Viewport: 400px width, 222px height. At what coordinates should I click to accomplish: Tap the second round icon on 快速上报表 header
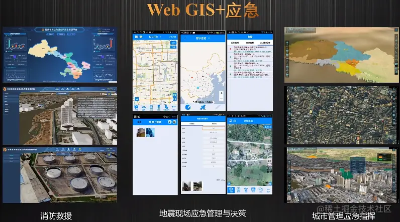click(x=174, y=122)
